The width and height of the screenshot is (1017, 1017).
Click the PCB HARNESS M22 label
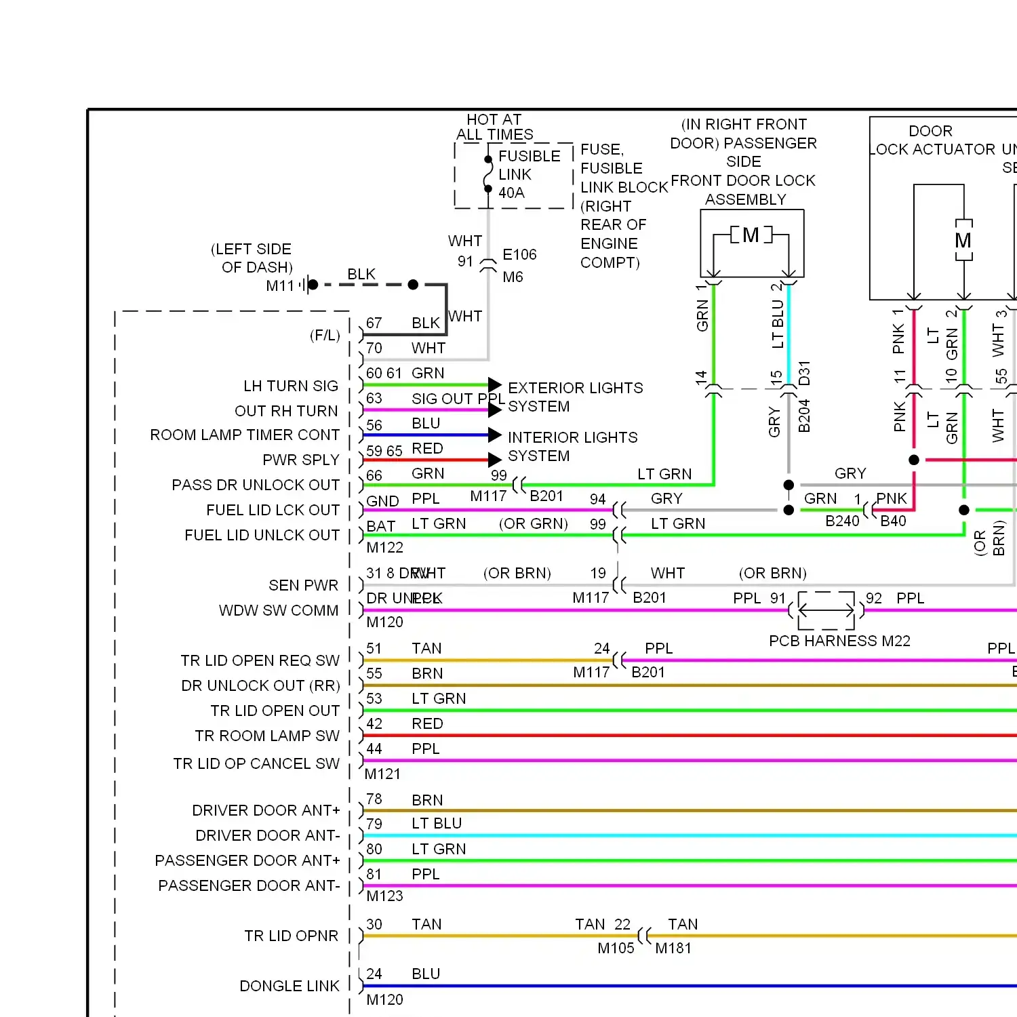(x=839, y=641)
